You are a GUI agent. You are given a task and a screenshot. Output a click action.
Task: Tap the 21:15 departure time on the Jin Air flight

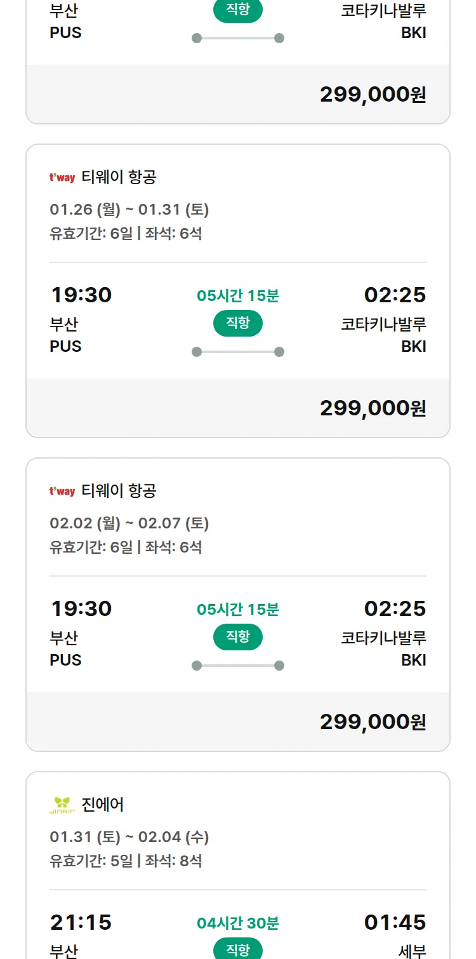point(81,922)
